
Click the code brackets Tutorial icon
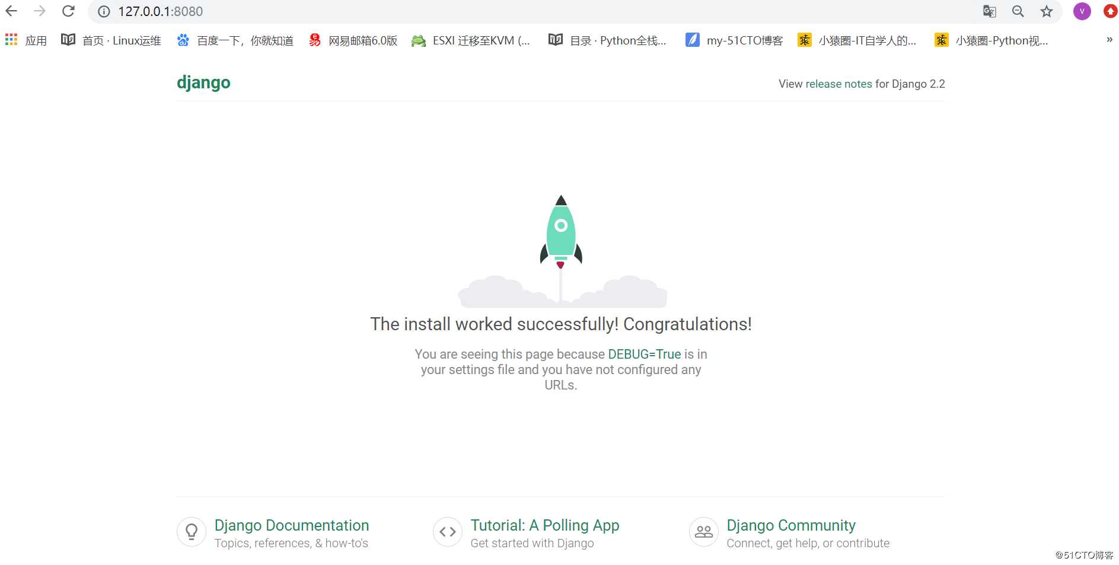448,532
